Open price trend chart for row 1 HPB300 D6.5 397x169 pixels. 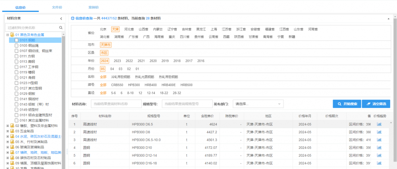point(379,124)
